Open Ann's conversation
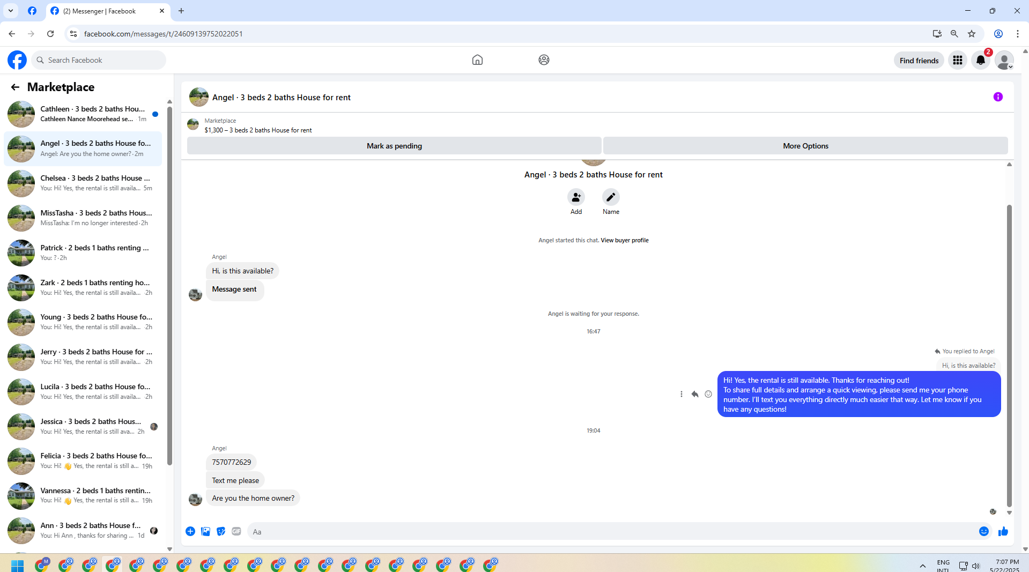 (x=84, y=531)
